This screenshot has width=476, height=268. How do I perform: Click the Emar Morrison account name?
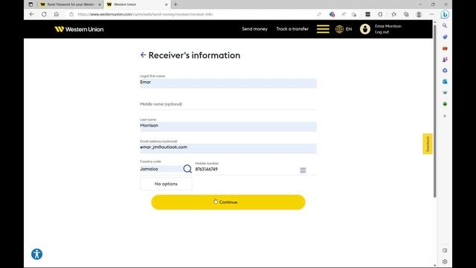click(388, 26)
